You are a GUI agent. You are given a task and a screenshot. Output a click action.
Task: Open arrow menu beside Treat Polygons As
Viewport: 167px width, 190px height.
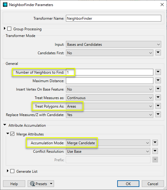click(158, 106)
